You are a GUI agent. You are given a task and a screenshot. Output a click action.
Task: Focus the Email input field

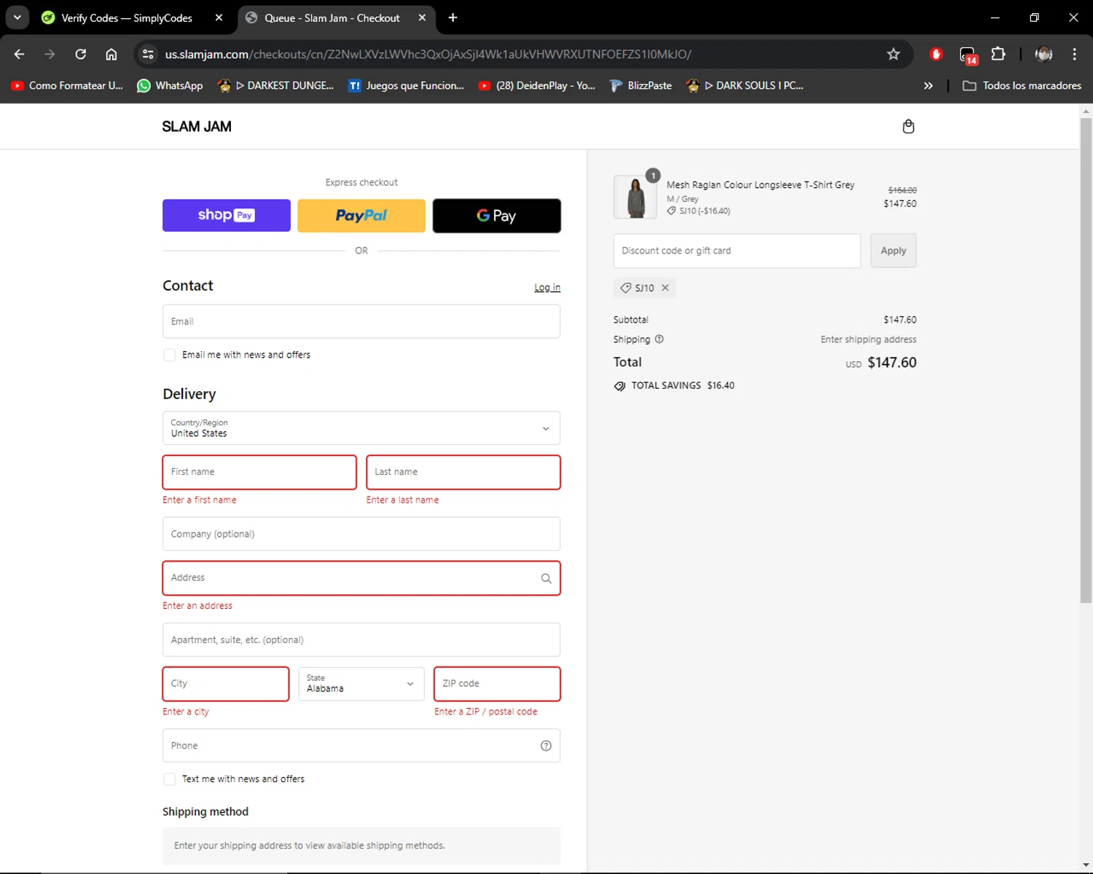[x=361, y=321]
